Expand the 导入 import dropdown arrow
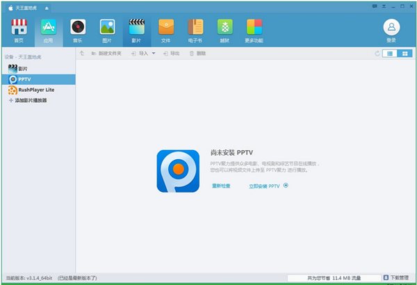This screenshot has width=417, height=285. 154,54
